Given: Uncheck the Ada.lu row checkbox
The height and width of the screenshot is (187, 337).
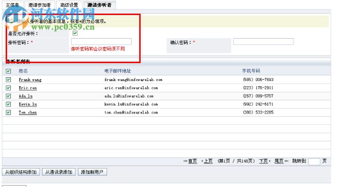Looking at the screenshot, I should [x=8, y=96].
